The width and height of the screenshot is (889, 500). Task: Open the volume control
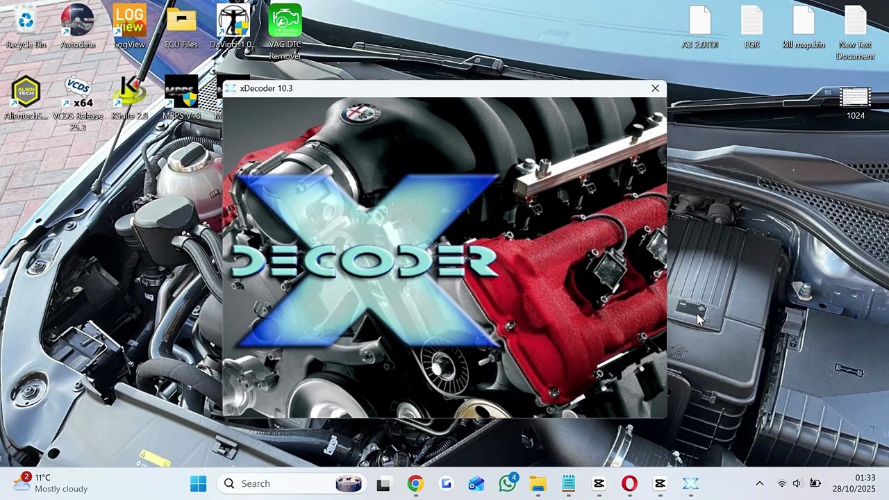click(797, 483)
